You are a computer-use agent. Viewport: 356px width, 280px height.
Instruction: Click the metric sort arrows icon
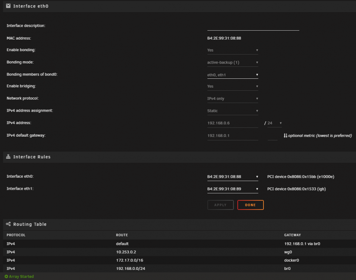(x=285, y=136)
